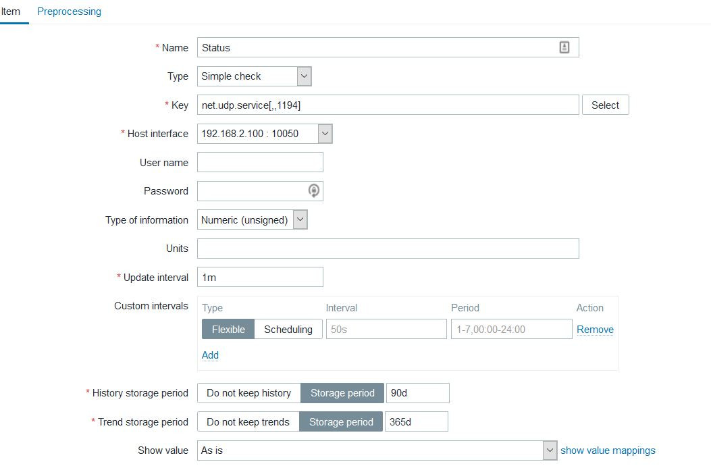Click the Select button next to Key
The image size is (711, 466).
[605, 105]
